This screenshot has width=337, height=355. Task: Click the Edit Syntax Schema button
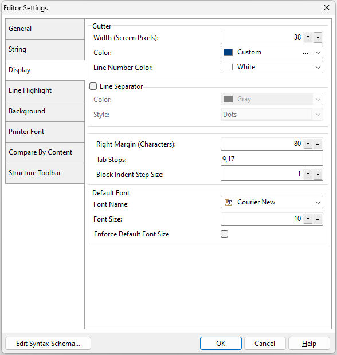48,344
